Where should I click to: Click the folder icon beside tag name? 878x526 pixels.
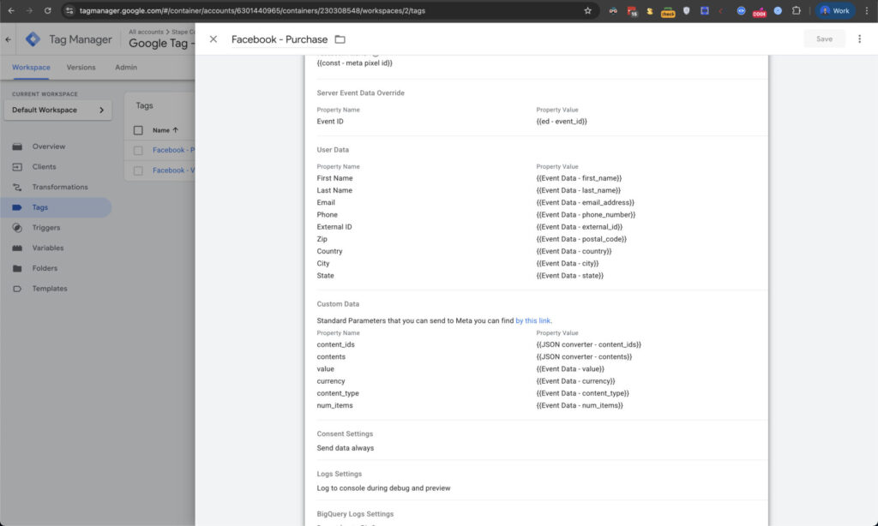(x=340, y=39)
